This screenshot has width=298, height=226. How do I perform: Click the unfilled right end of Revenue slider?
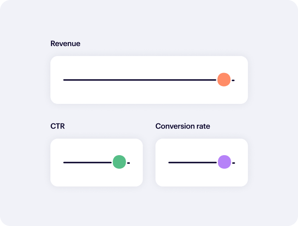point(233,80)
